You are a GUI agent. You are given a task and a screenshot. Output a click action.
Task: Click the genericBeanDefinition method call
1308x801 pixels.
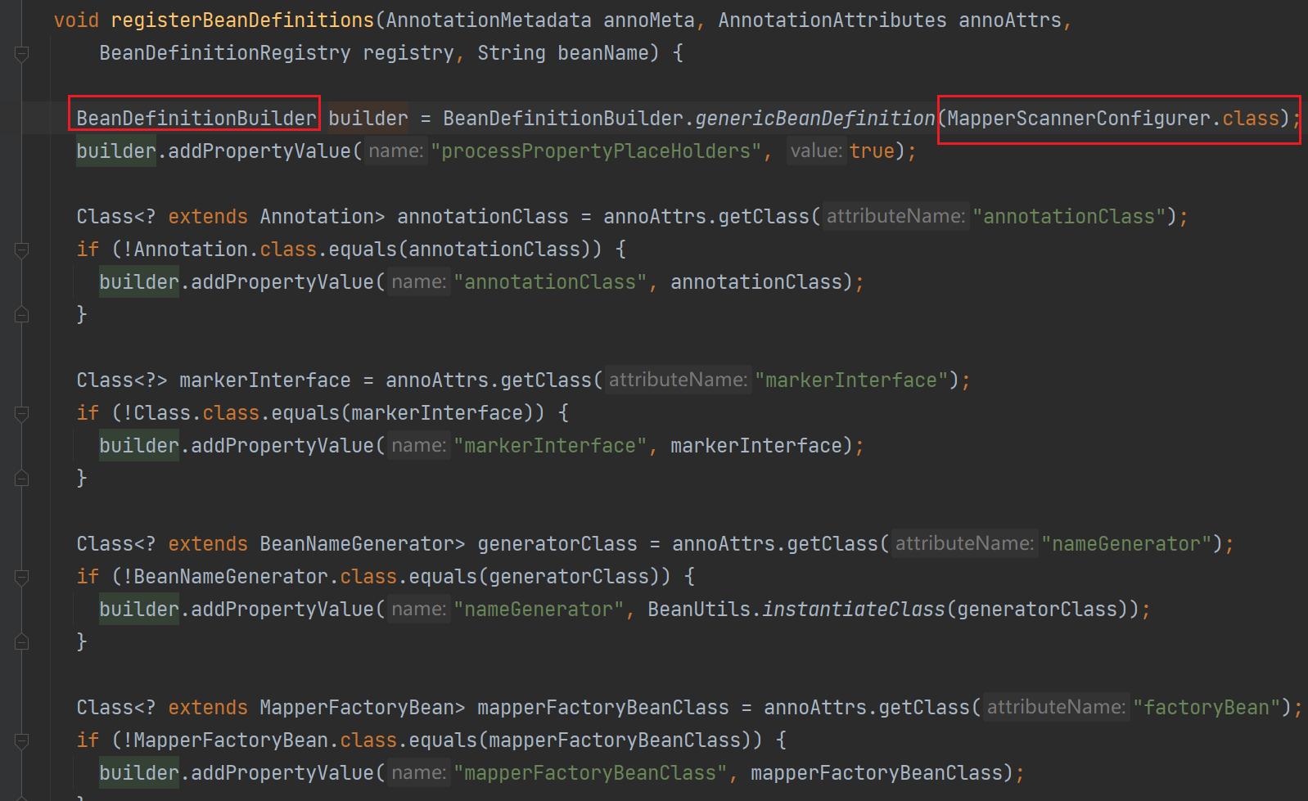(814, 119)
